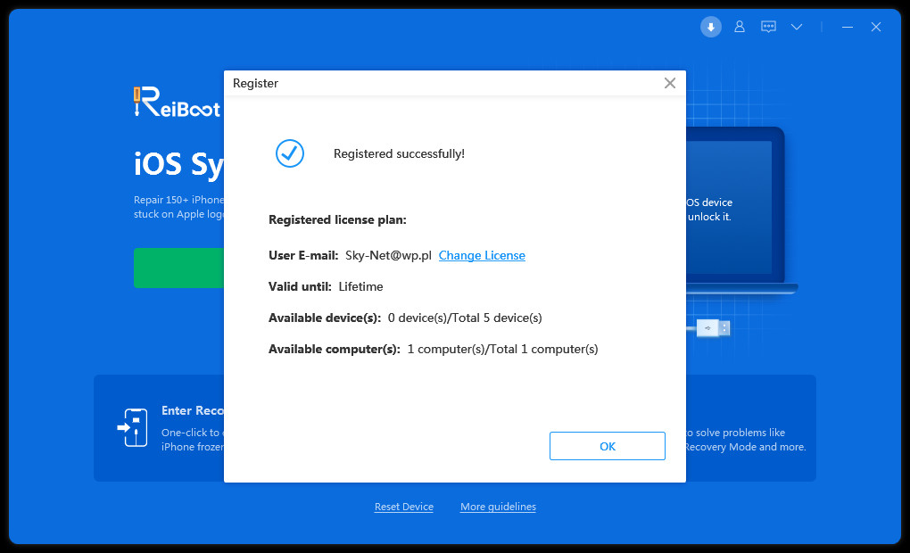Click the green Start button behind dialog
910x553 pixels.
178,268
